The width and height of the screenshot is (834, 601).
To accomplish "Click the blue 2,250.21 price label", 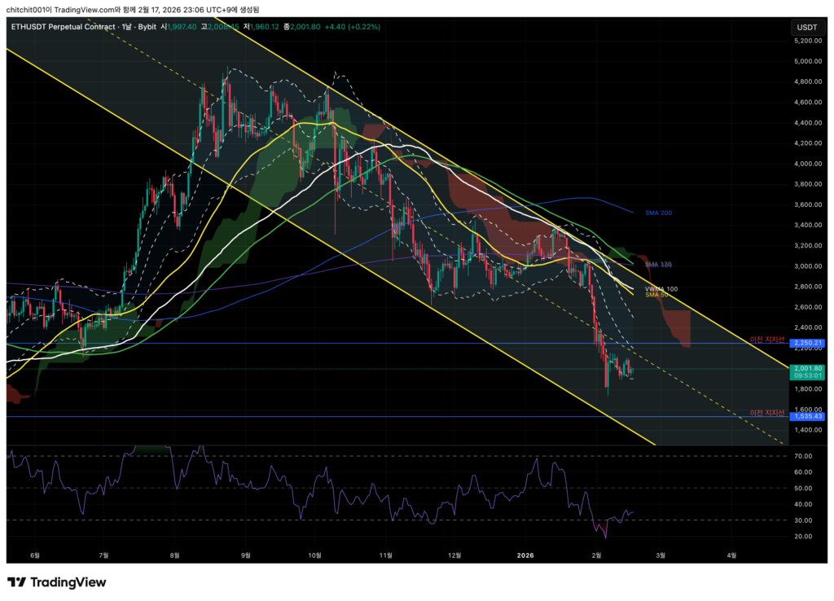I will click(806, 343).
